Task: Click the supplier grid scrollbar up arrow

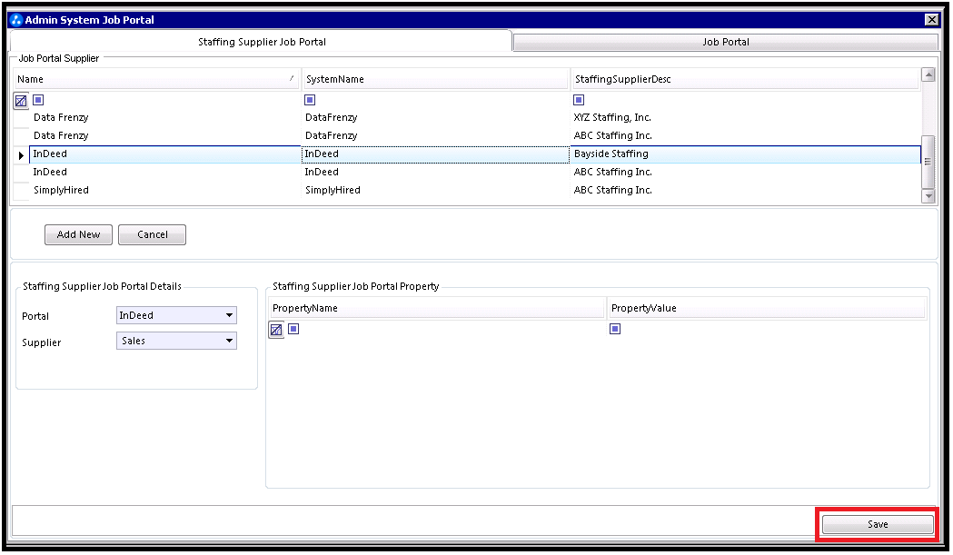Action: (x=928, y=75)
